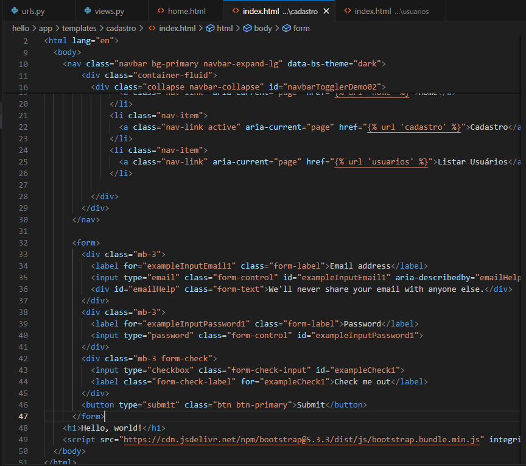The image size is (526, 466).
Task: Click the form symbol cube icon in breadcrumbs
Action: pyautogui.click(x=286, y=28)
